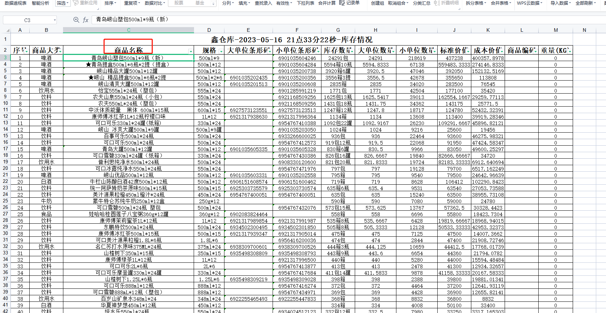
Task: Open the WPS云数据 cloud data dropdown
Action: pyautogui.click(x=529, y=3)
